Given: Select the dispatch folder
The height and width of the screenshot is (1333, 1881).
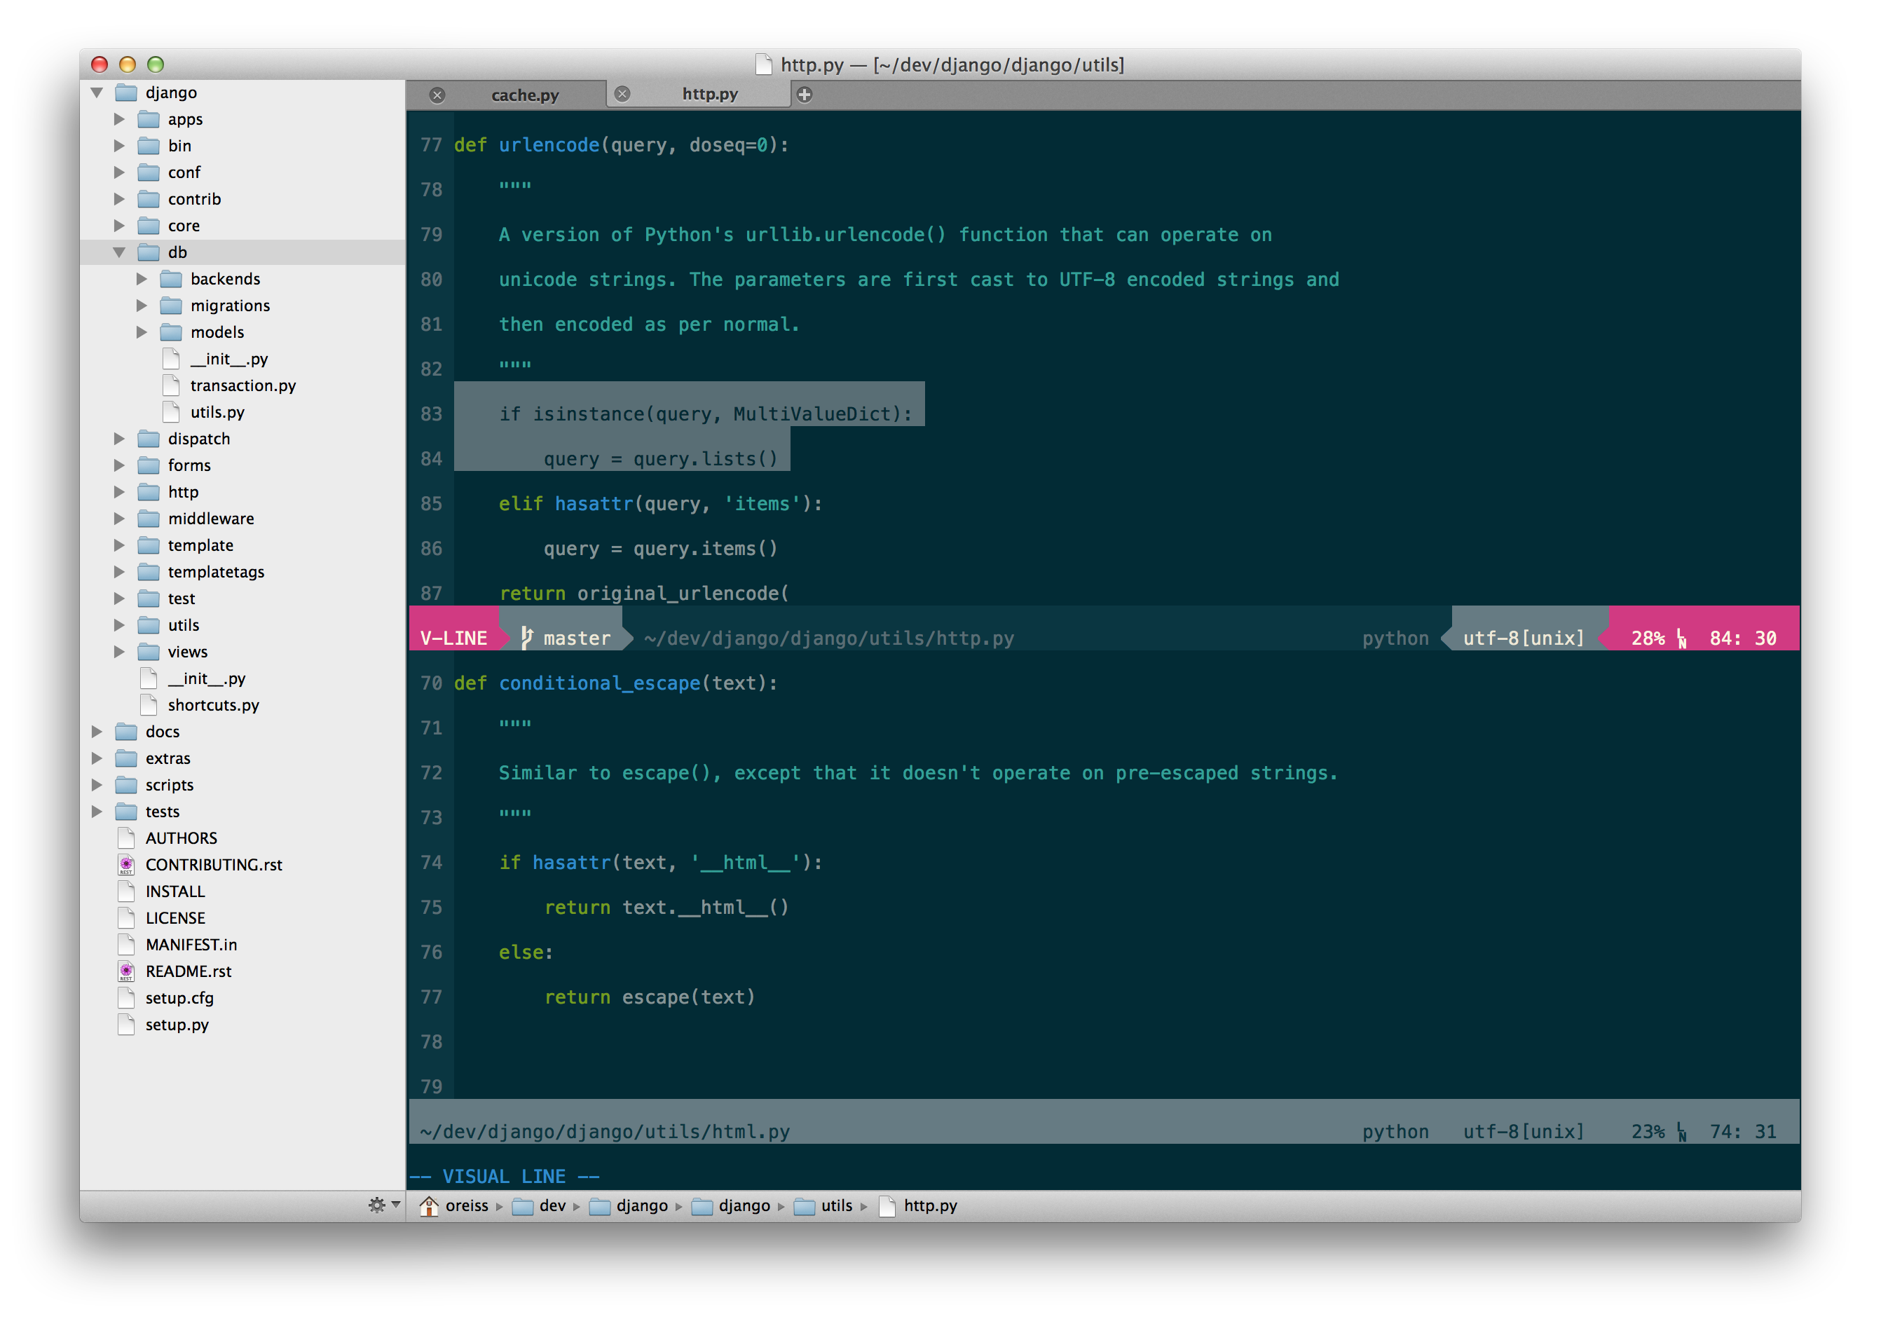Looking at the screenshot, I should [x=198, y=439].
